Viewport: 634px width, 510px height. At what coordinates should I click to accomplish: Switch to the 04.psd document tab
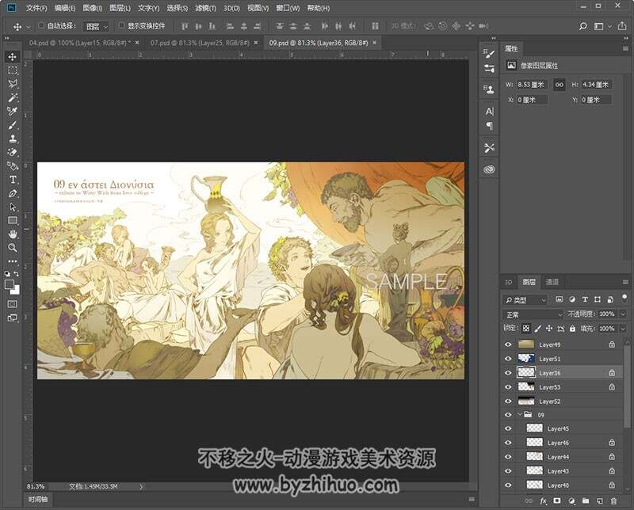pyautogui.click(x=80, y=43)
